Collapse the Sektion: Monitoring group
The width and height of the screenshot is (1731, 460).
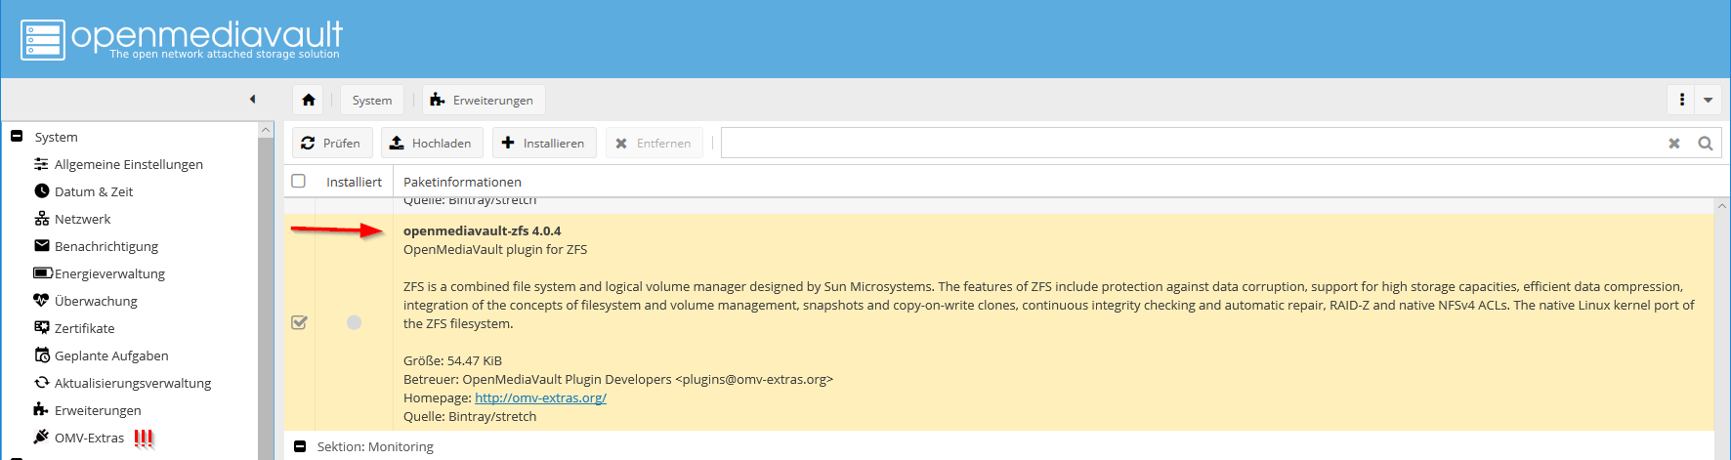[300, 446]
